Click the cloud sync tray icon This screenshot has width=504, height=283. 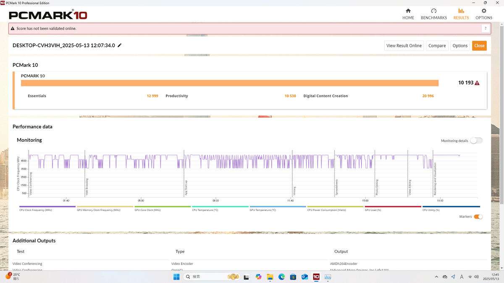coord(445,277)
